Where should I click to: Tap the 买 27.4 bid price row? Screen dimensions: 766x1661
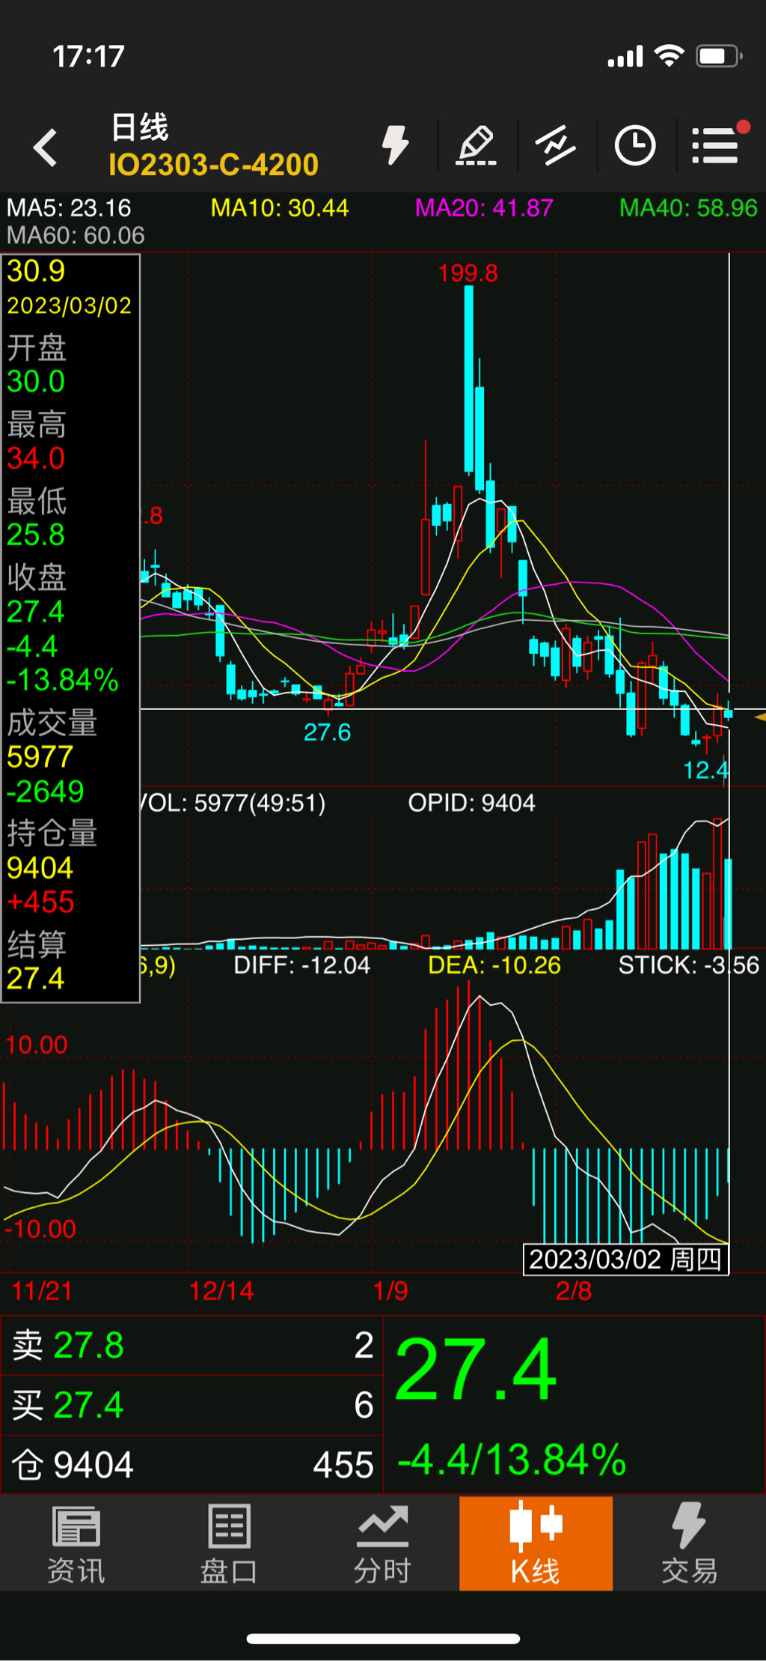tap(192, 1404)
